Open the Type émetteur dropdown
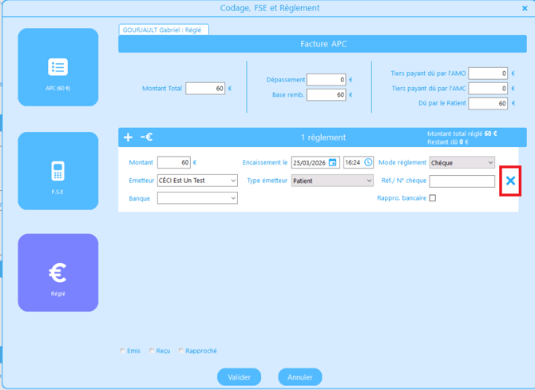 click(332, 181)
